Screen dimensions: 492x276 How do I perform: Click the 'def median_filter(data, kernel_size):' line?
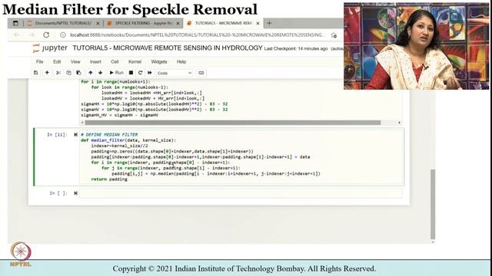pyautogui.click(x=128, y=140)
